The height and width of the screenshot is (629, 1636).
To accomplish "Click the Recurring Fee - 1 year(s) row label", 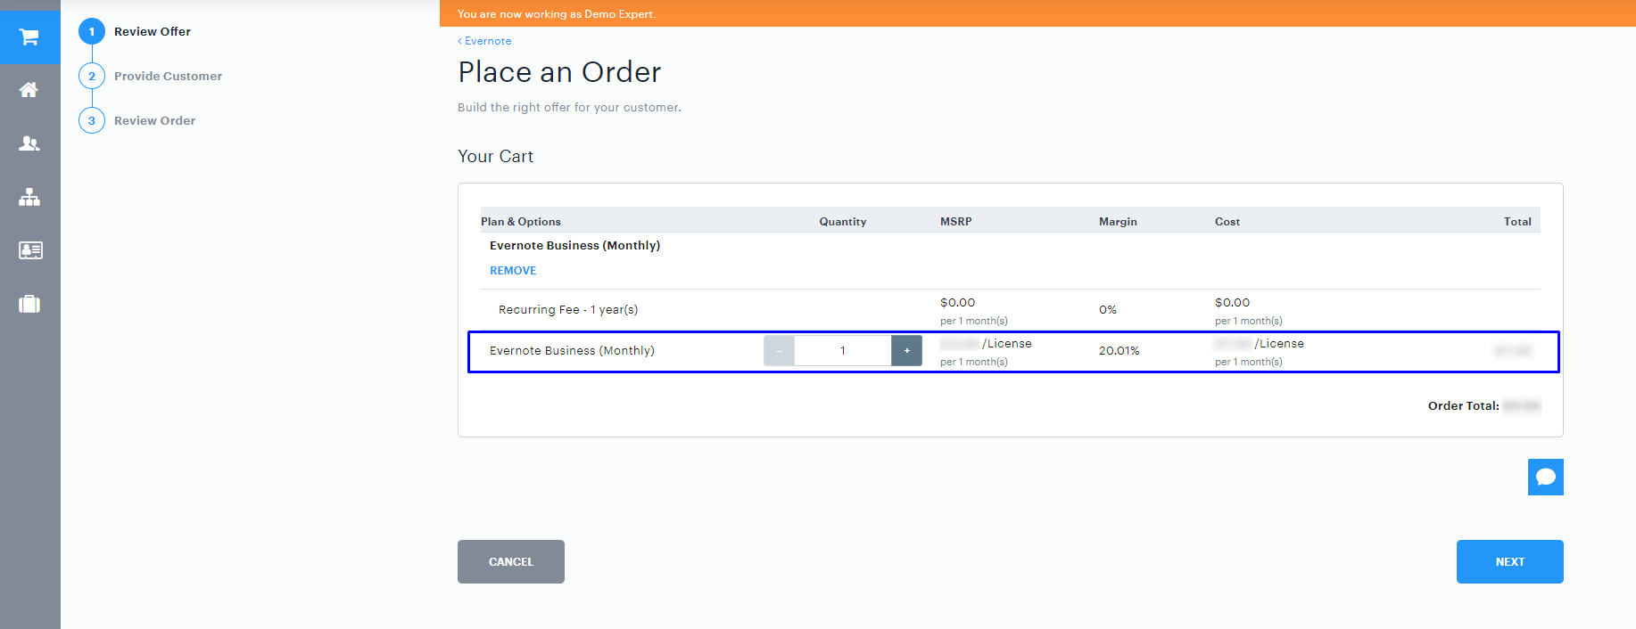I will (568, 310).
